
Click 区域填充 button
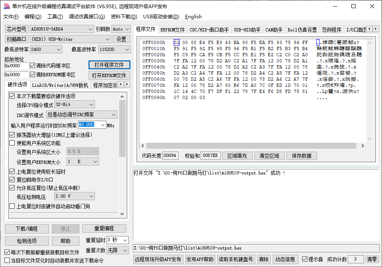point(237,156)
